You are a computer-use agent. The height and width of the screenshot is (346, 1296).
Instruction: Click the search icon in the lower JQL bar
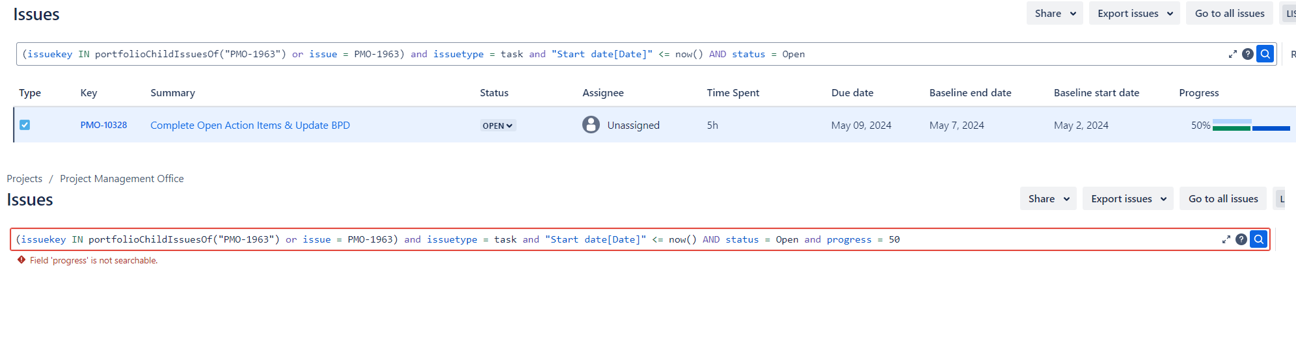[1258, 239]
